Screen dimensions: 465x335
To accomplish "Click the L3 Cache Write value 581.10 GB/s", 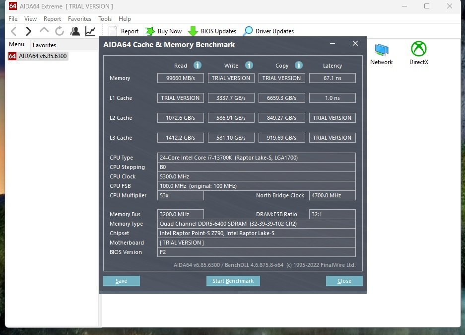I will [x=231, y=138].
